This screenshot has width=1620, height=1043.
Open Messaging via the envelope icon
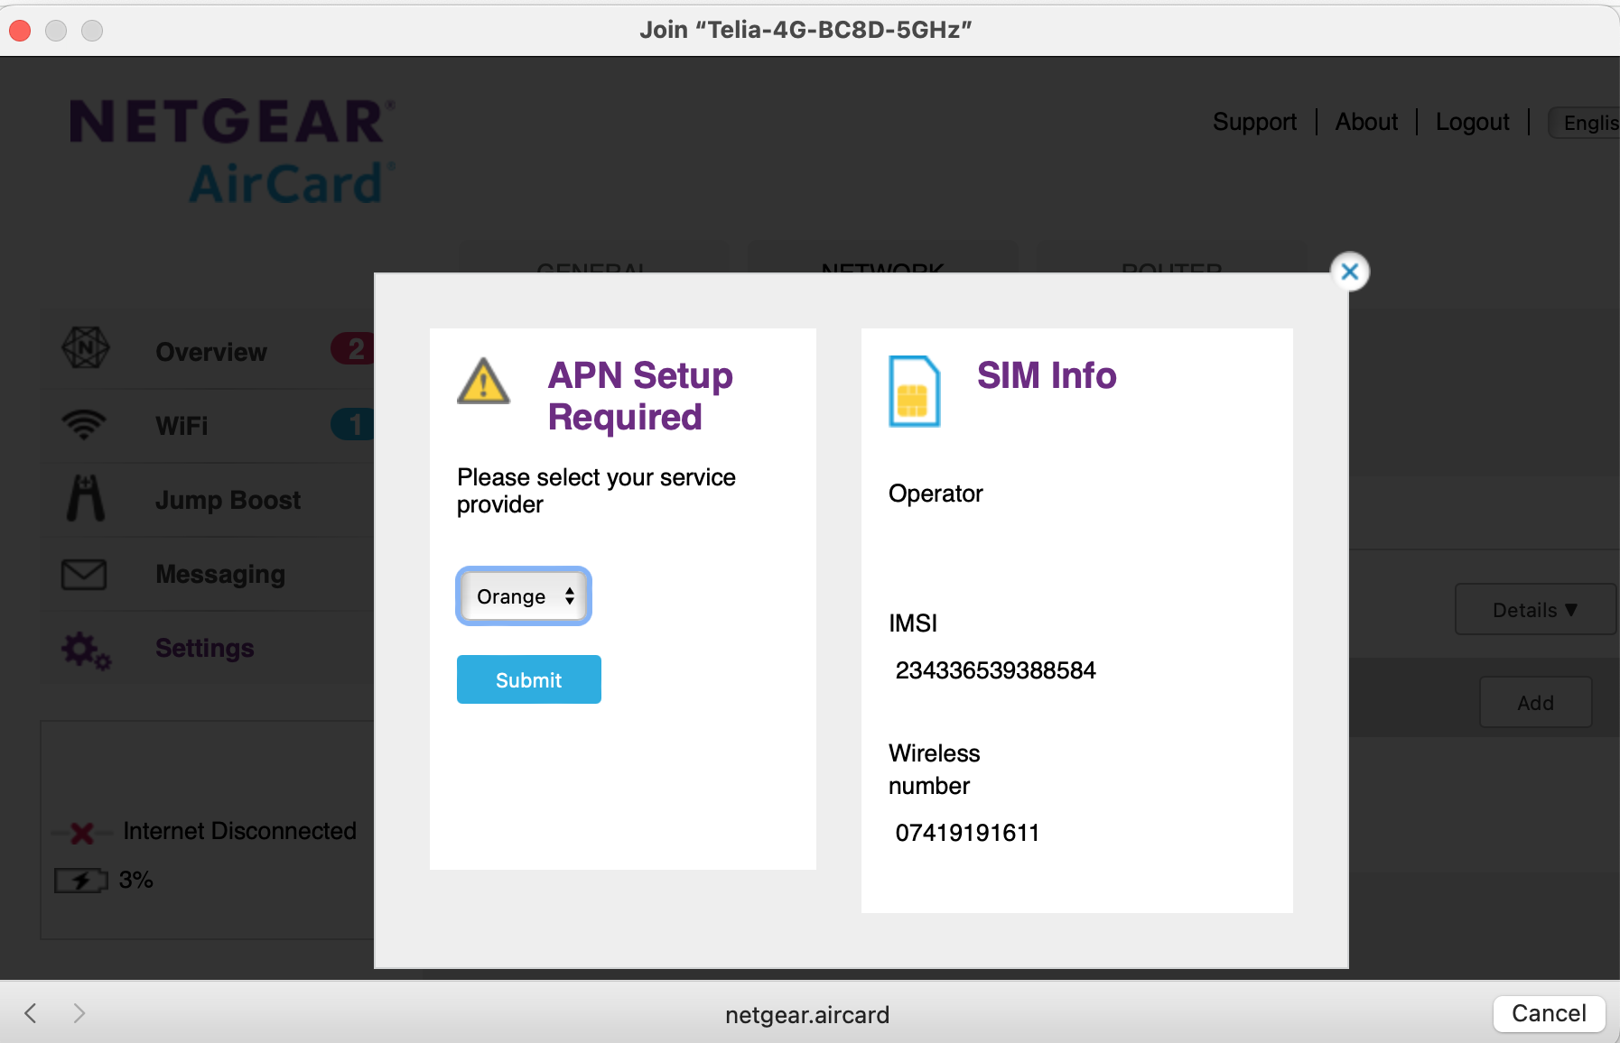tap(85, 573)
